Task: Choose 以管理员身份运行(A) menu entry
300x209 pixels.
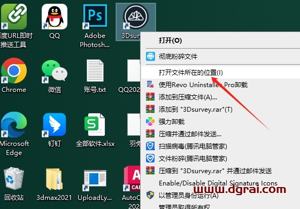Action: (x=220, y=195)
